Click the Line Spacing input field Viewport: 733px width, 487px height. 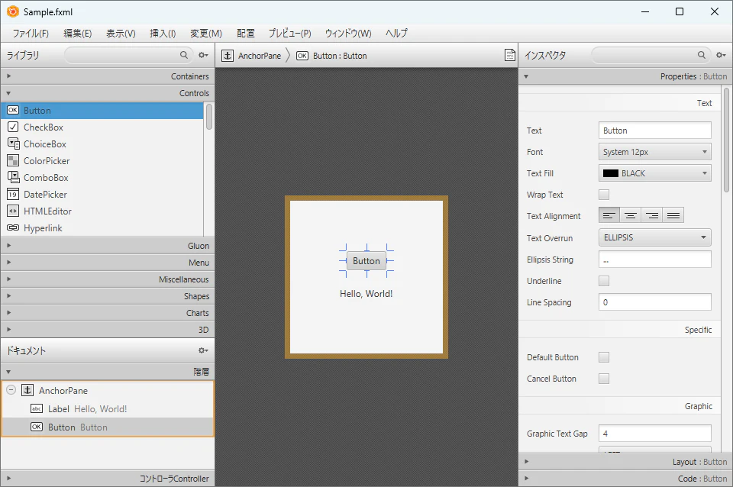(x=654, y=302)
